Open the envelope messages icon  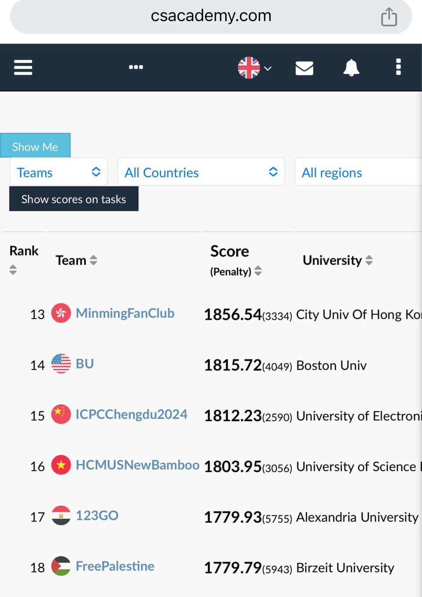[304, 68]
